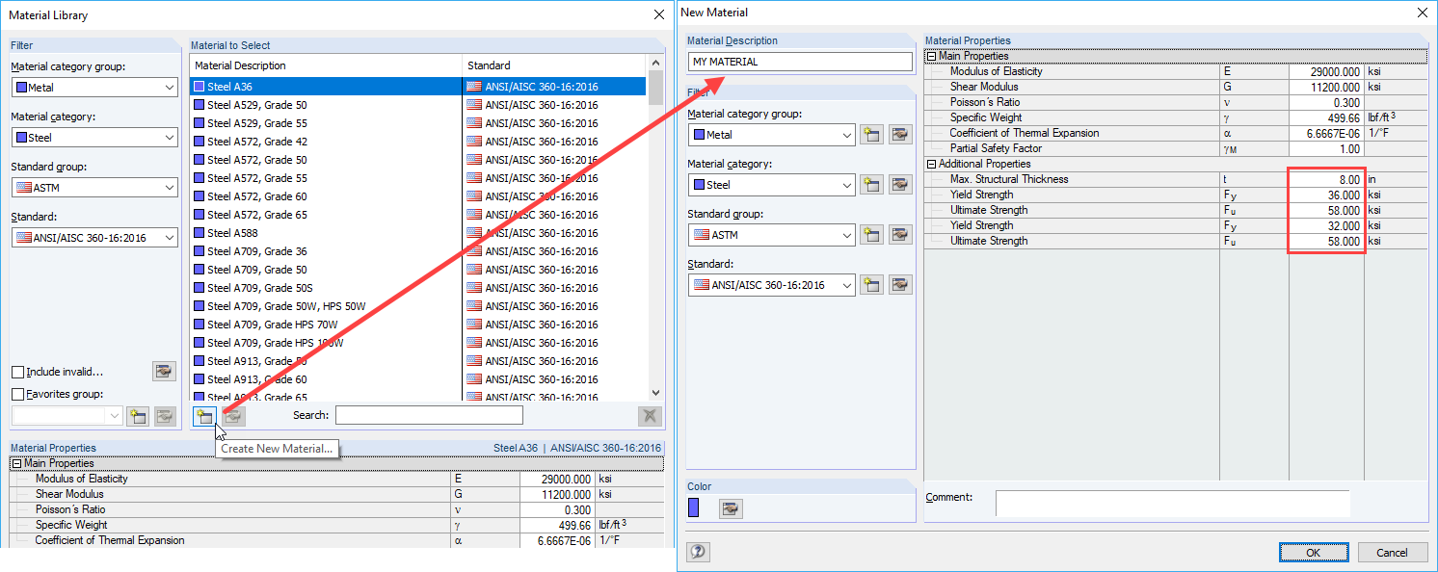Open the color editor icon in the Color panel
This screenshot has height=572, width=1438.
731,507
